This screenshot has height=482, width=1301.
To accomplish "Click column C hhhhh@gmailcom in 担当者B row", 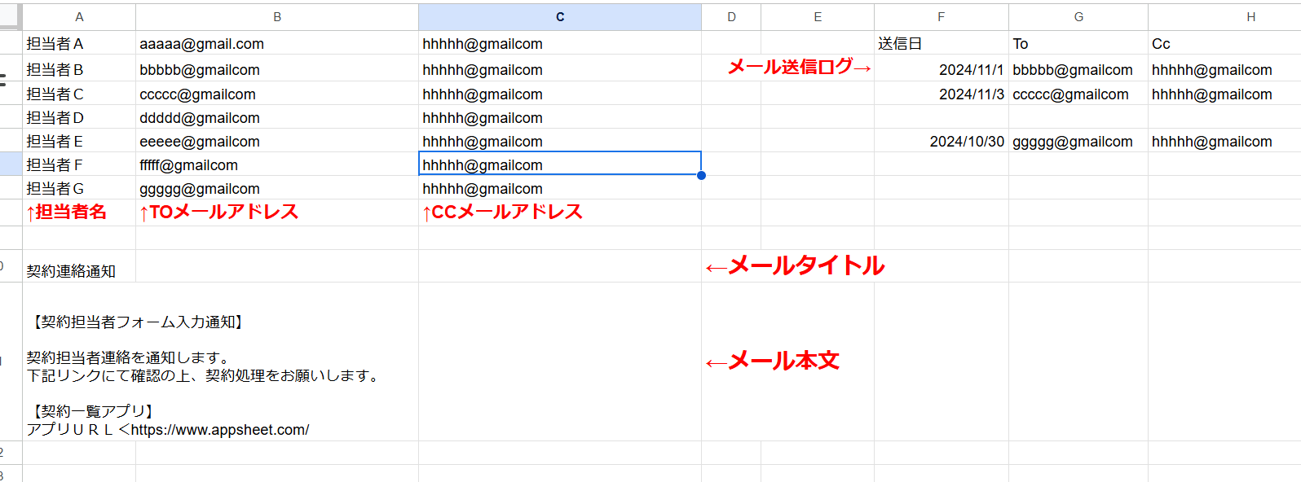I will pos(560,68).
